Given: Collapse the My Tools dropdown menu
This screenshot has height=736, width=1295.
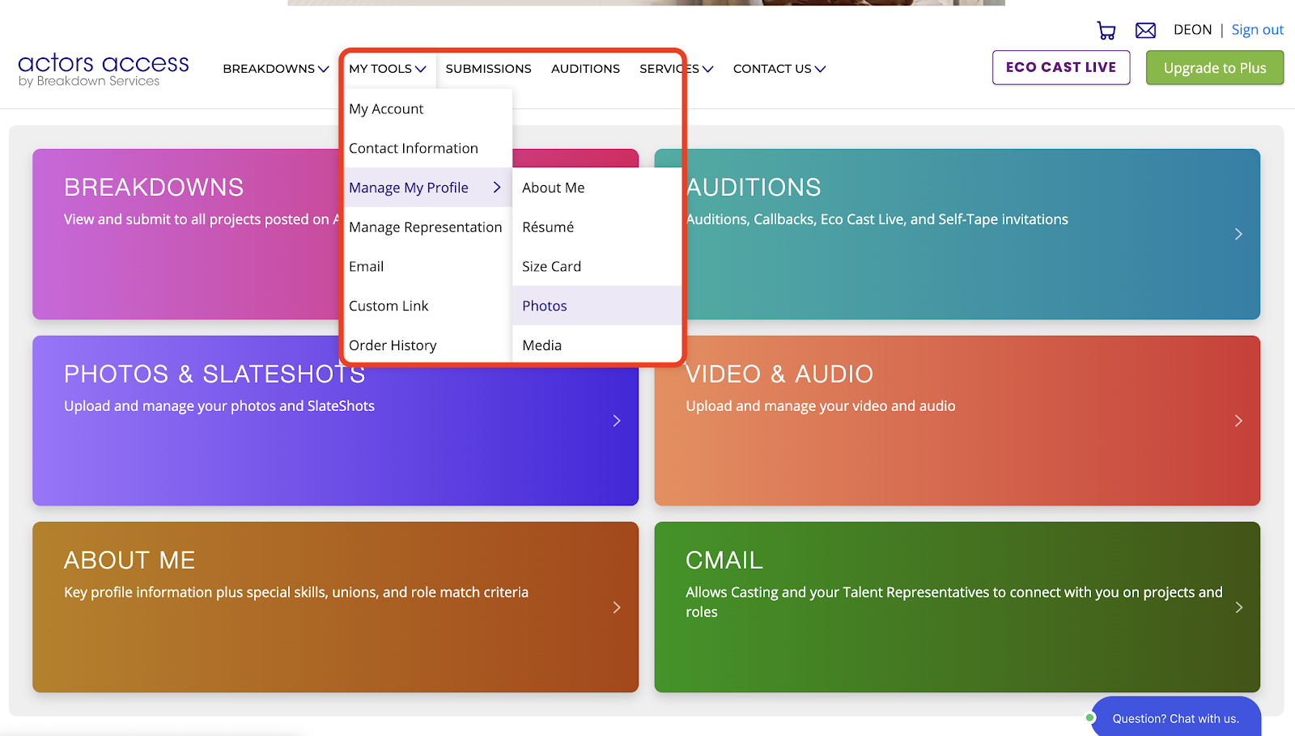Looking at the screenshot, I should pos(388,69).
